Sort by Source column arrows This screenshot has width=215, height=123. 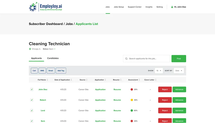pos(87,80)
